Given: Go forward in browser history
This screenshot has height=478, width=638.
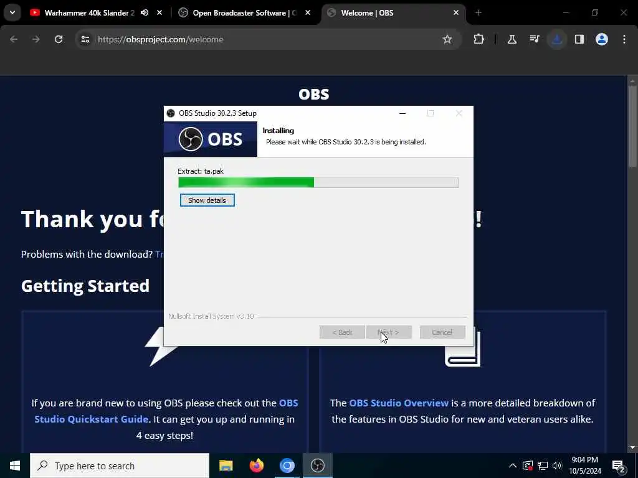Looking at the screenshot, I should 36,39.
